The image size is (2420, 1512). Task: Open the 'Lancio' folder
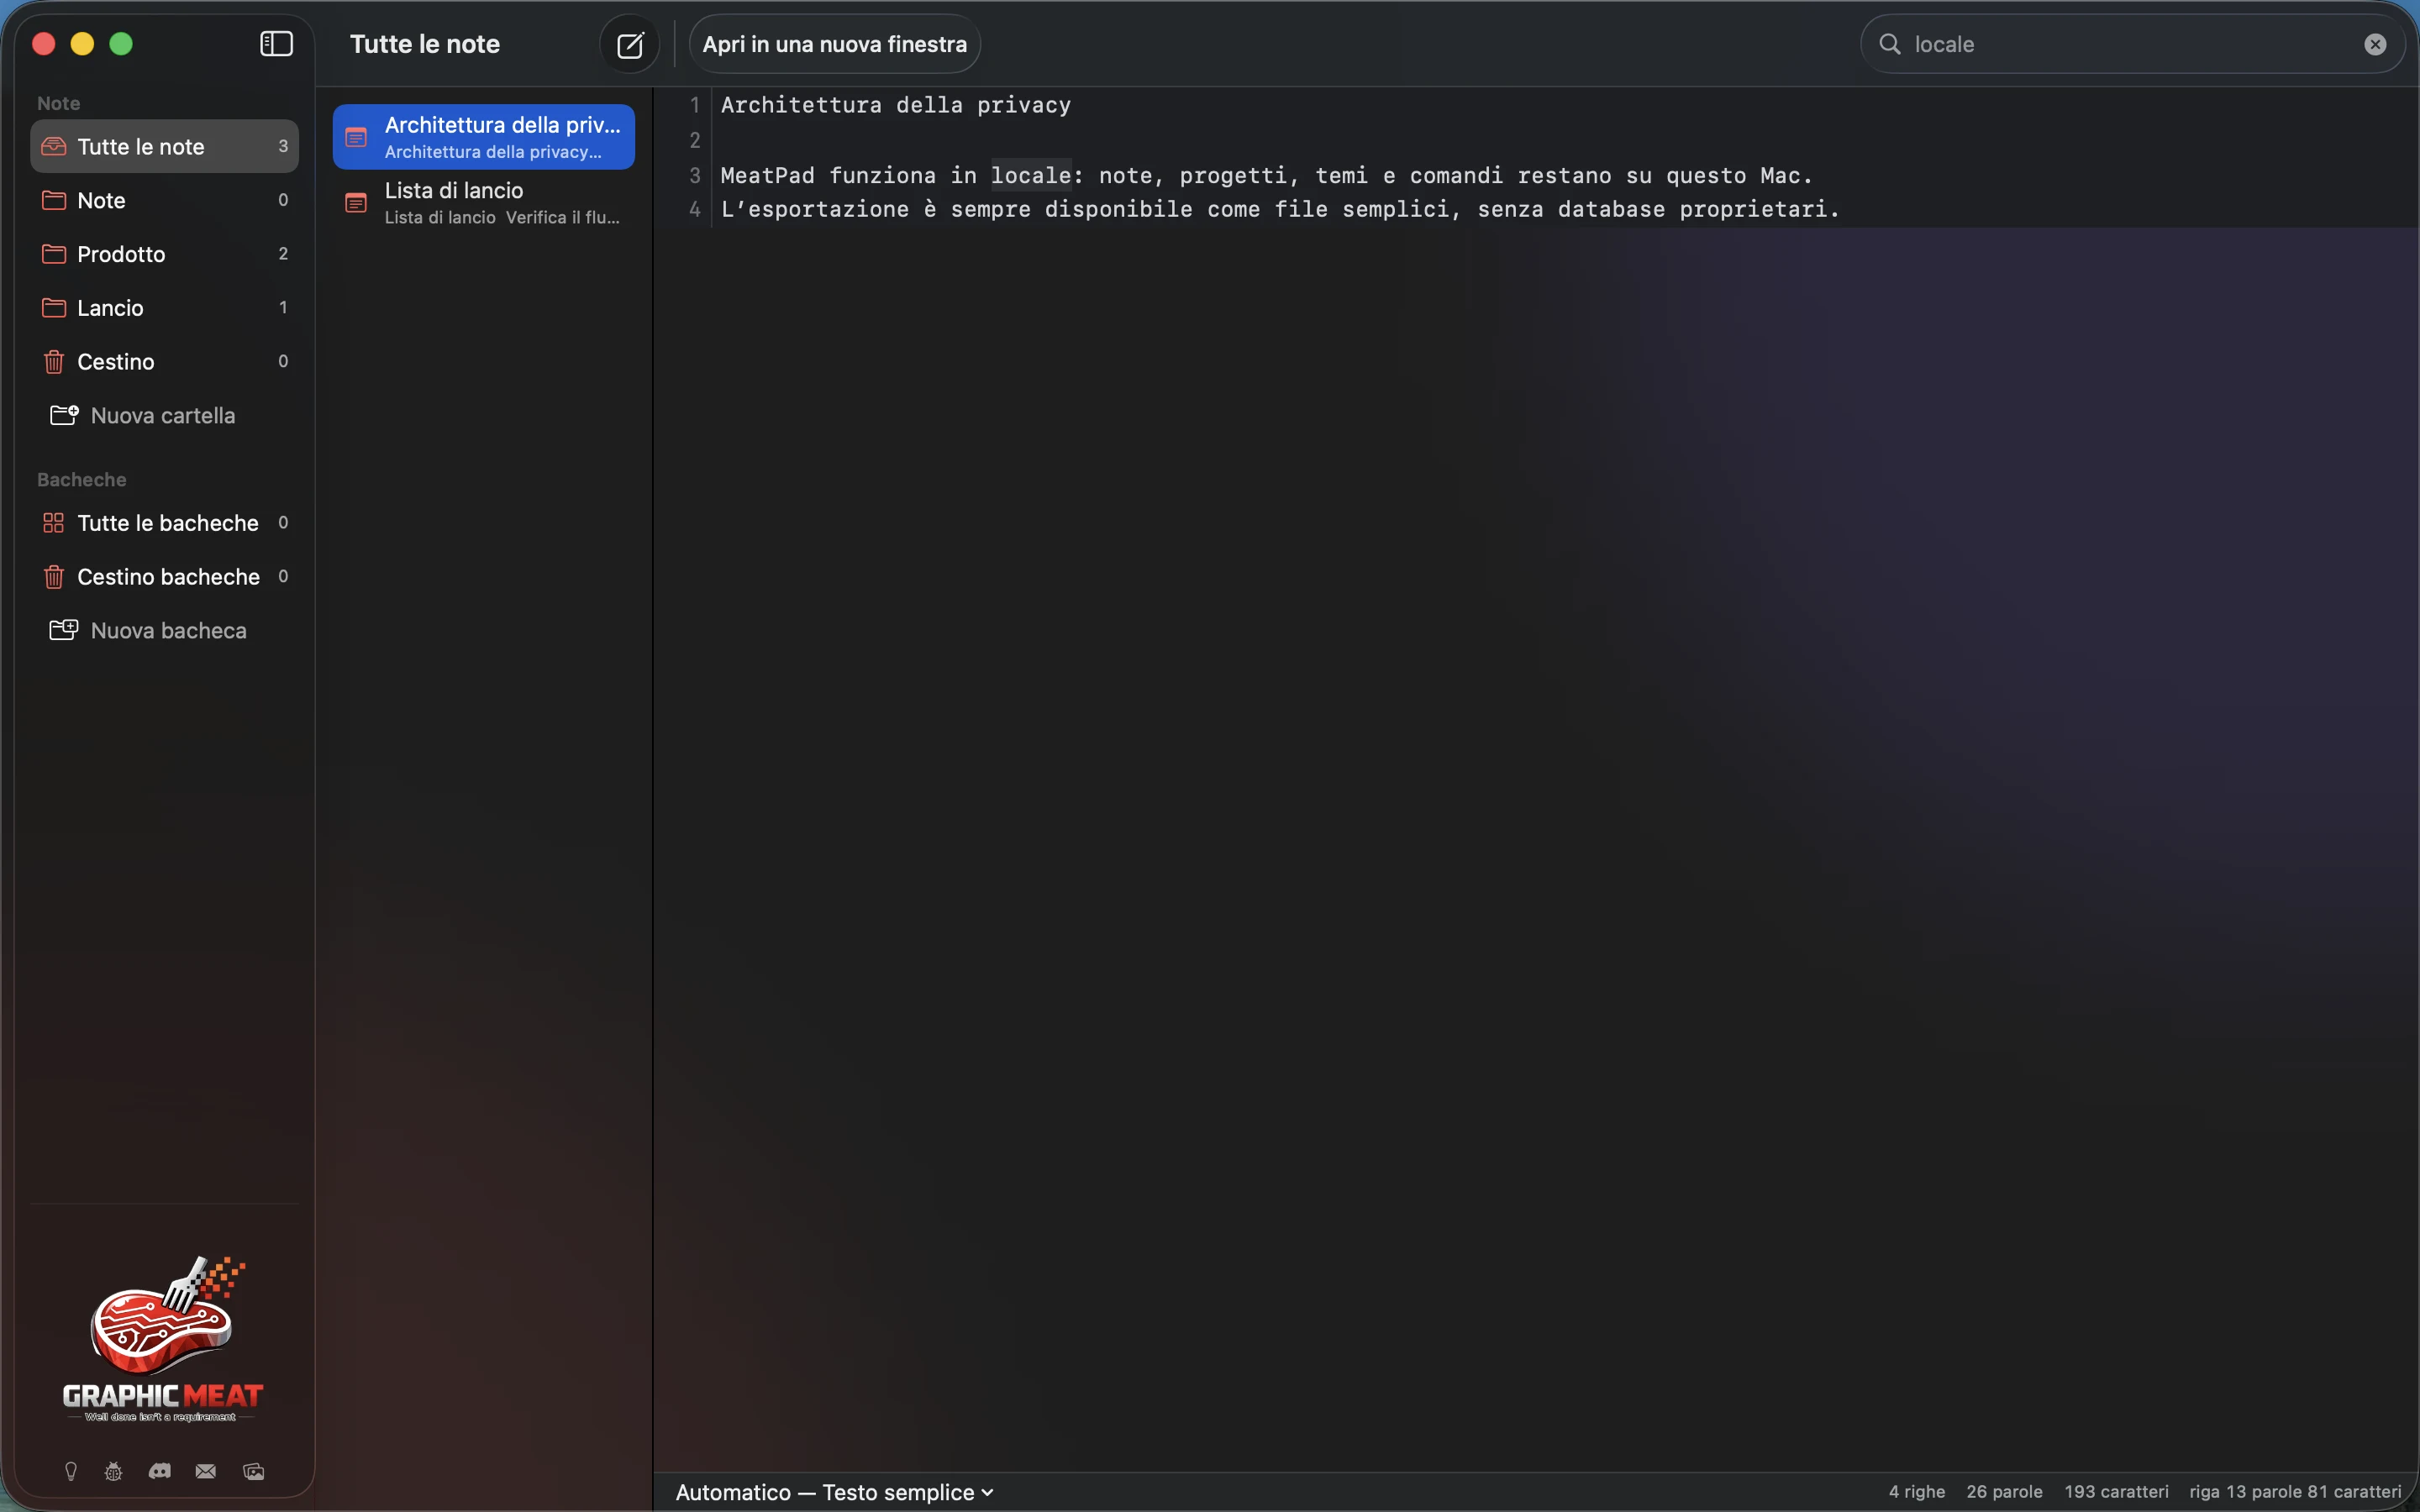pyautogui.click(x=164, y=308)
